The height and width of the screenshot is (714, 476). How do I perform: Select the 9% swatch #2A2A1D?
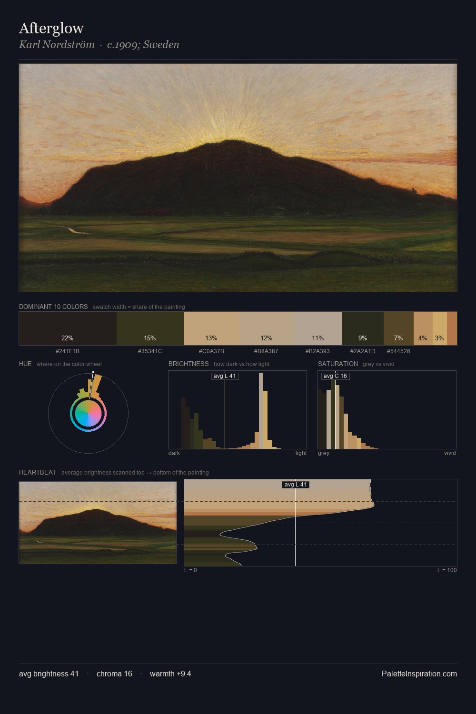click(x=363, y=328)
